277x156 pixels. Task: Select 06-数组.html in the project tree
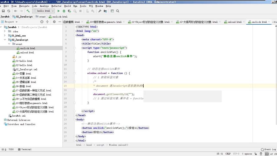pyautogui.click(x=23, y=86)
